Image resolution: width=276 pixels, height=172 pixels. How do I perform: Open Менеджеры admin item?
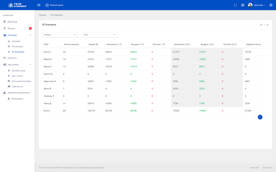pyautogui.click(x=17, y=98)
